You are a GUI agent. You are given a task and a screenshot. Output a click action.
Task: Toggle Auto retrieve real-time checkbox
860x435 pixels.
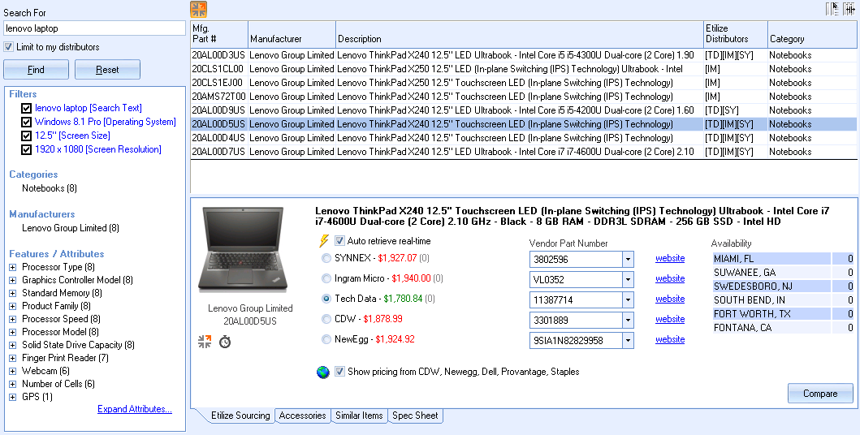click(340, 241)
